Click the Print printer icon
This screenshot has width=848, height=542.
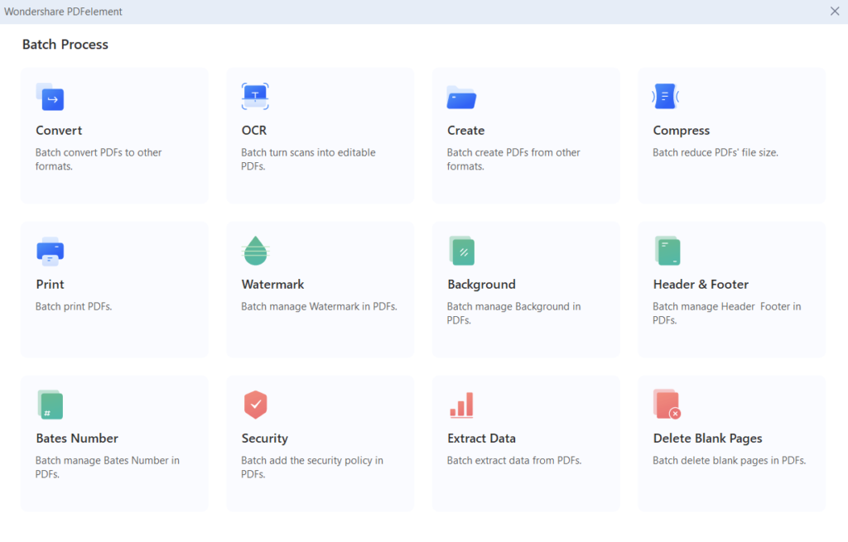(x=50, y=252)
